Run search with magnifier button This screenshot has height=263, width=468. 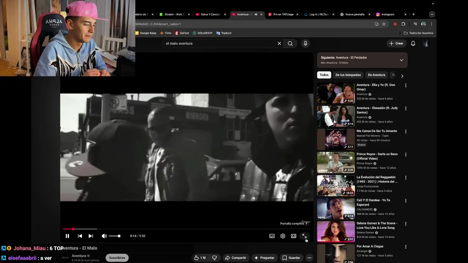(x=290, y=43)
